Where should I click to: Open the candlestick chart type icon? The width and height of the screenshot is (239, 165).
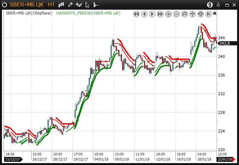[x=61, y=5]
